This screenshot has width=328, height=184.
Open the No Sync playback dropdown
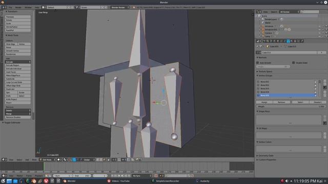click(x=141, y=176)
